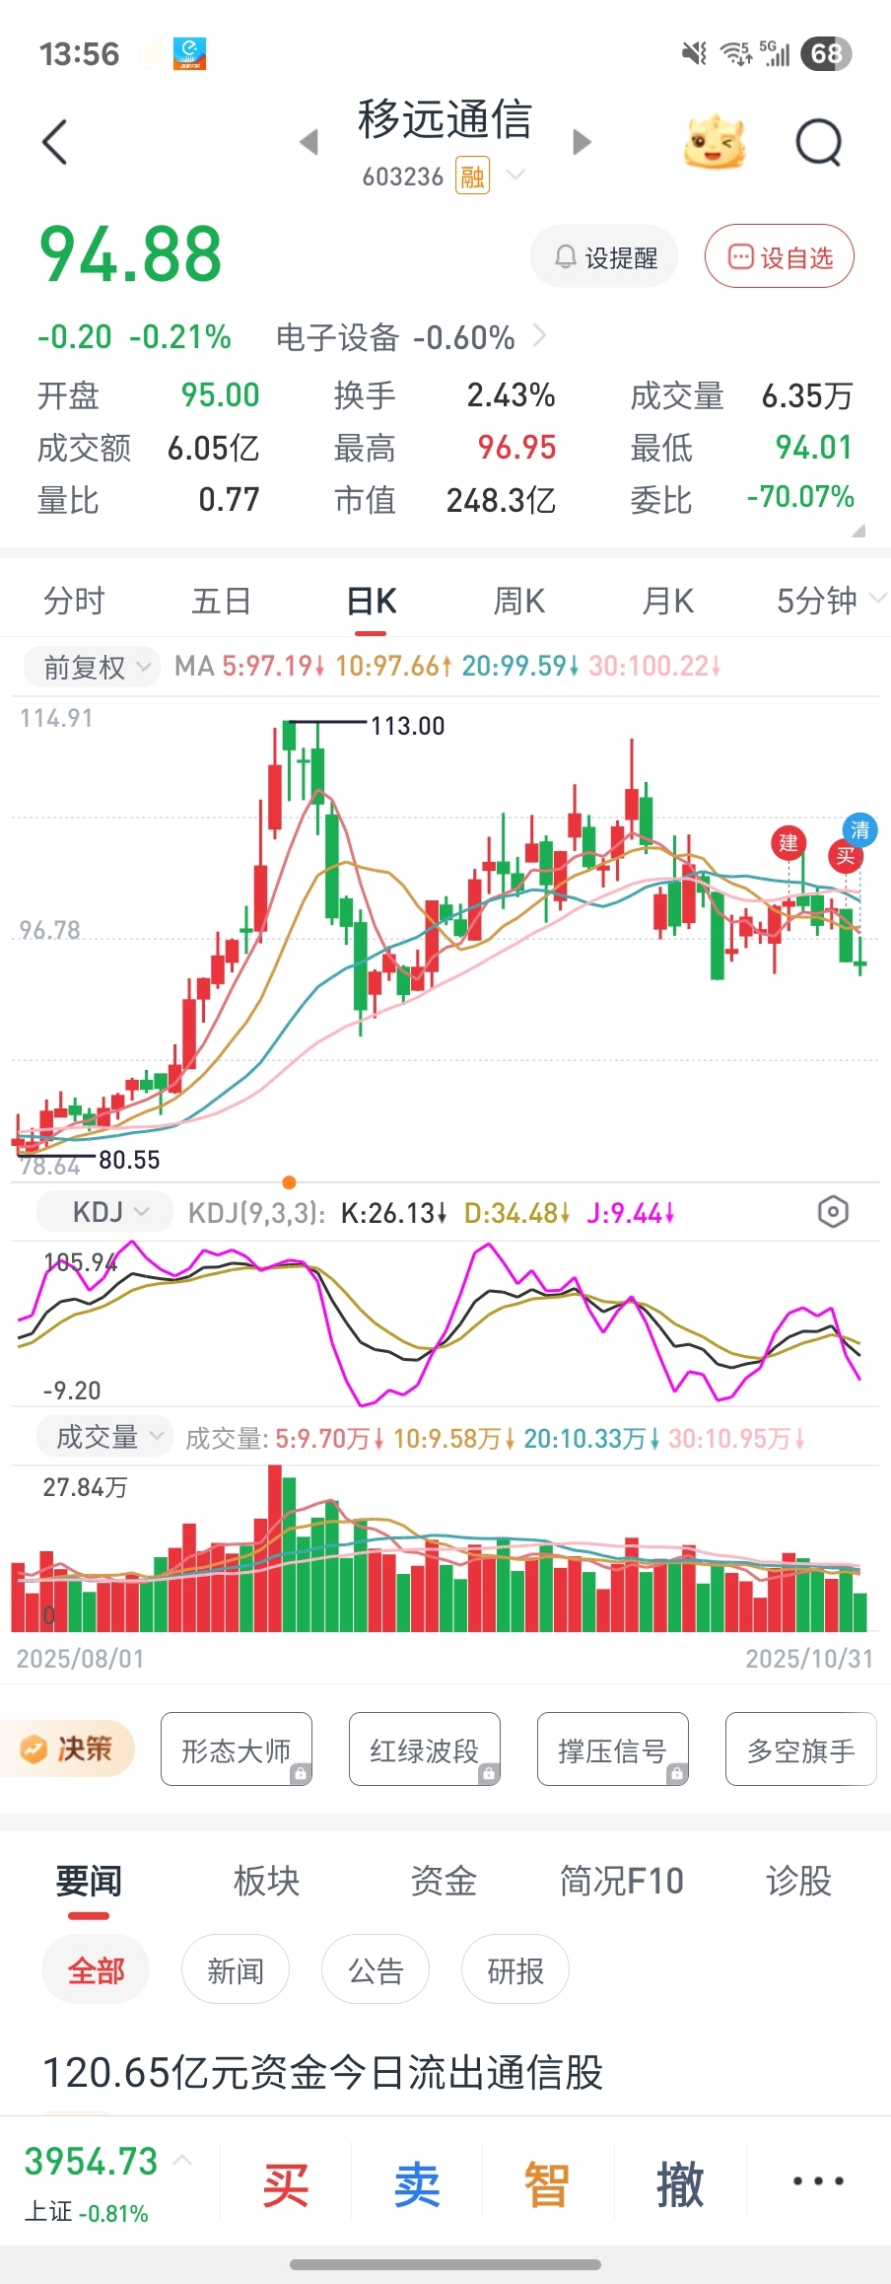Tap the 设提醒 alert button

click(x=604, y=257)
